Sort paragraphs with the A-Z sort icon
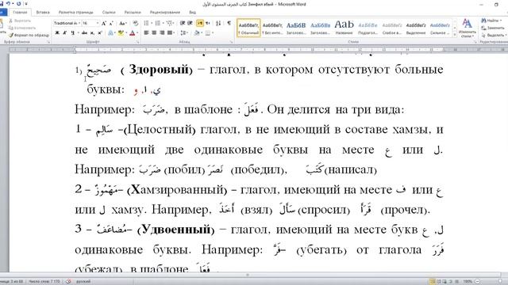This screenshot has width=508, height=285. [218, 23]
